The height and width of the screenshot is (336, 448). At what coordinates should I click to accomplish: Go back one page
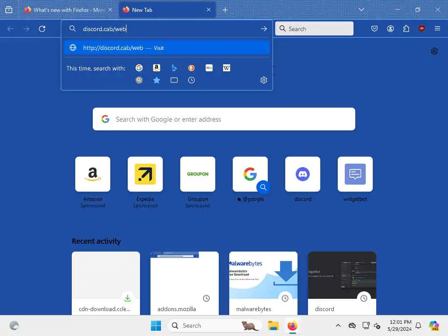(x=10, y=28)
